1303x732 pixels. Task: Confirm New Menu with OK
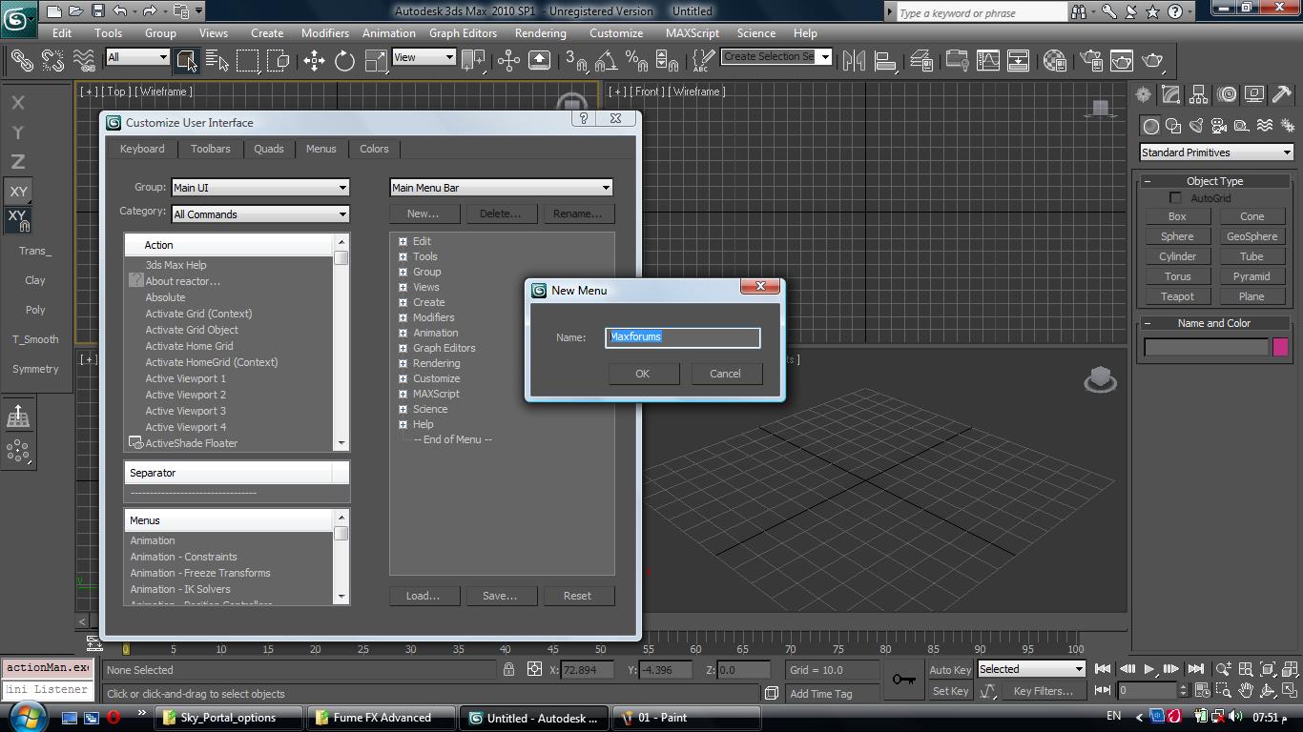[642, 374]
